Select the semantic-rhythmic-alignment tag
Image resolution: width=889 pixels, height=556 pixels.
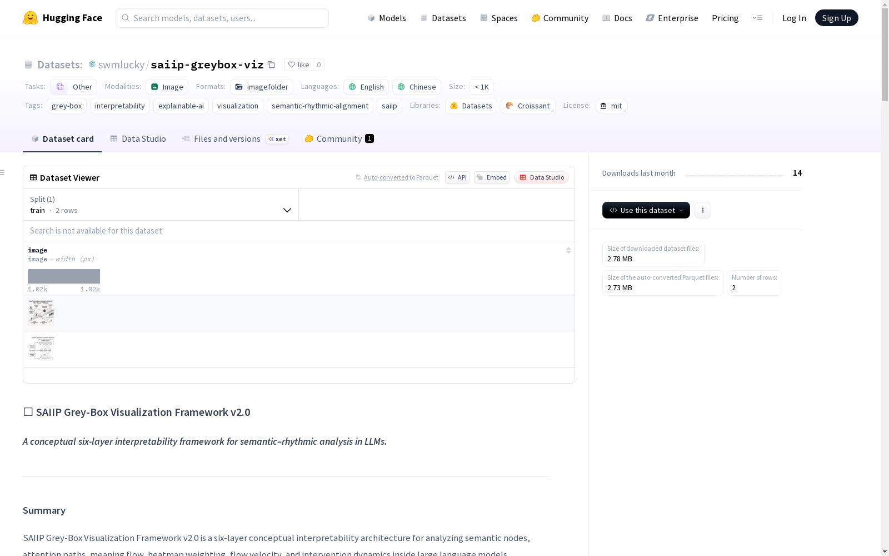point(320,106)
